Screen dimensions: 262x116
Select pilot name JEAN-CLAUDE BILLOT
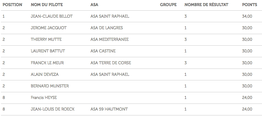(x=52, y=16)
